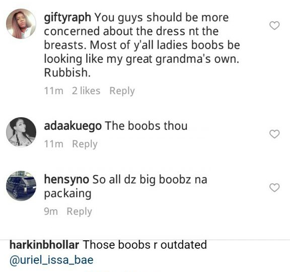Reply to hensyno's comment

pos(79,212)
